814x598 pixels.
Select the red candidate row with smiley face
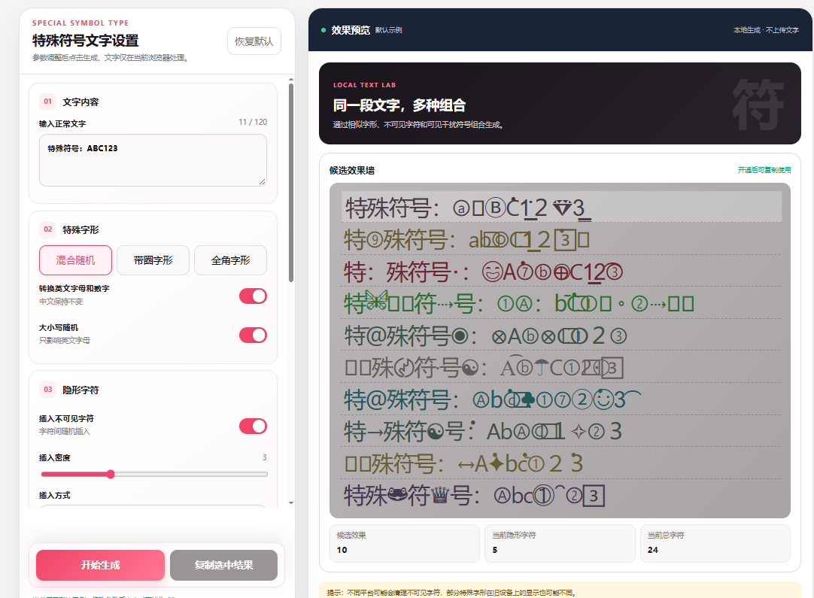pyautogui.click(x=560, y=272)
